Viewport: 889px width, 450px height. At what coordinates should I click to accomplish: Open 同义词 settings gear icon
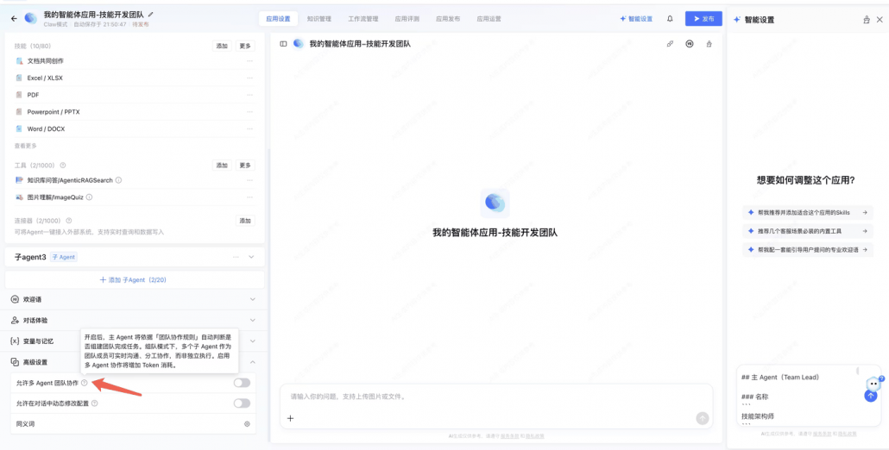247,424
